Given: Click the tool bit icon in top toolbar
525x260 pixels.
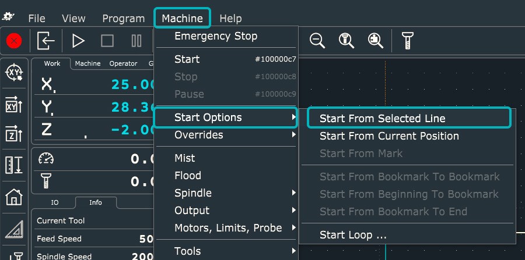Looking at the screenshot, I should (x=408, y=41).
